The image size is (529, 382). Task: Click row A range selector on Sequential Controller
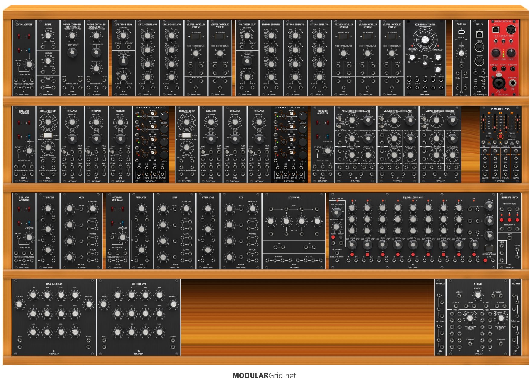coord(489,206)
